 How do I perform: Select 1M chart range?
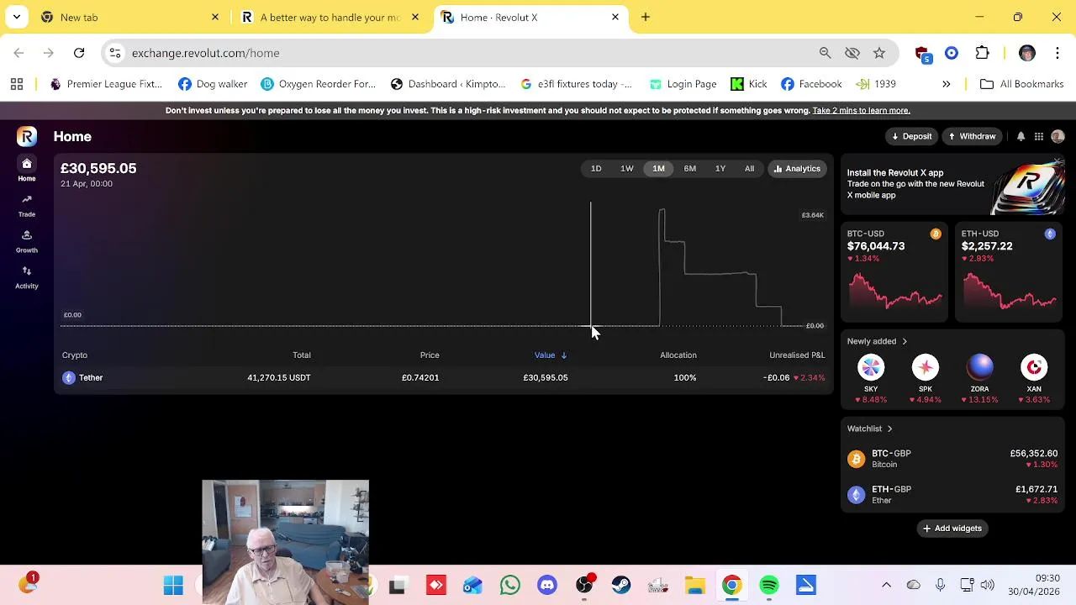pos(658,169)
